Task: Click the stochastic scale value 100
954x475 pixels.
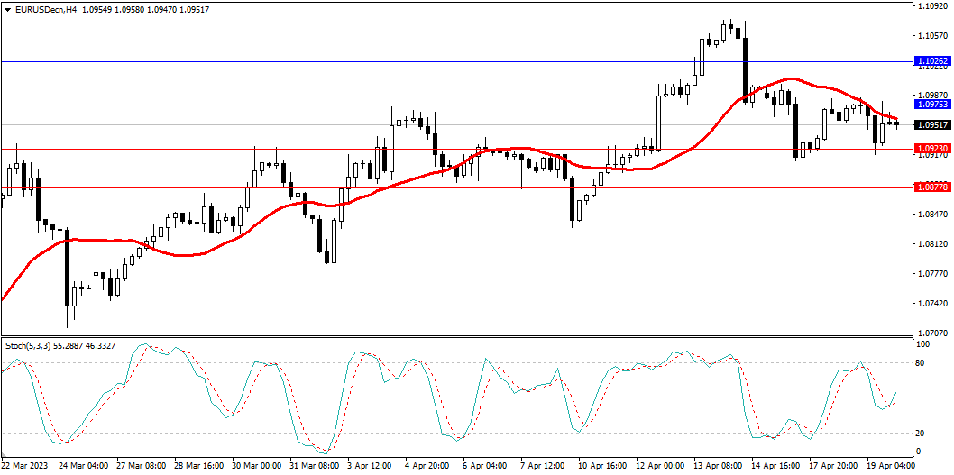Action: tap(923, 344)
